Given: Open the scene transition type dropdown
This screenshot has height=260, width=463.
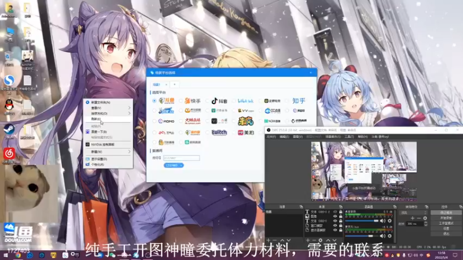Looking at the screenshot, I should tap(414, 213).
